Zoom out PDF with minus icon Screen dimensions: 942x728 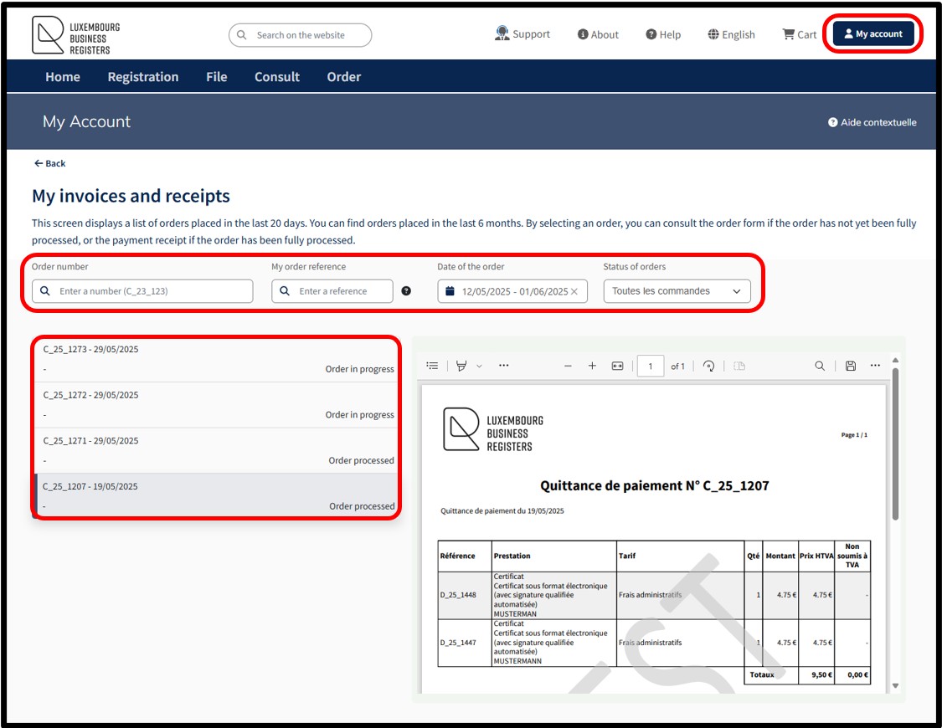[568, 366]
